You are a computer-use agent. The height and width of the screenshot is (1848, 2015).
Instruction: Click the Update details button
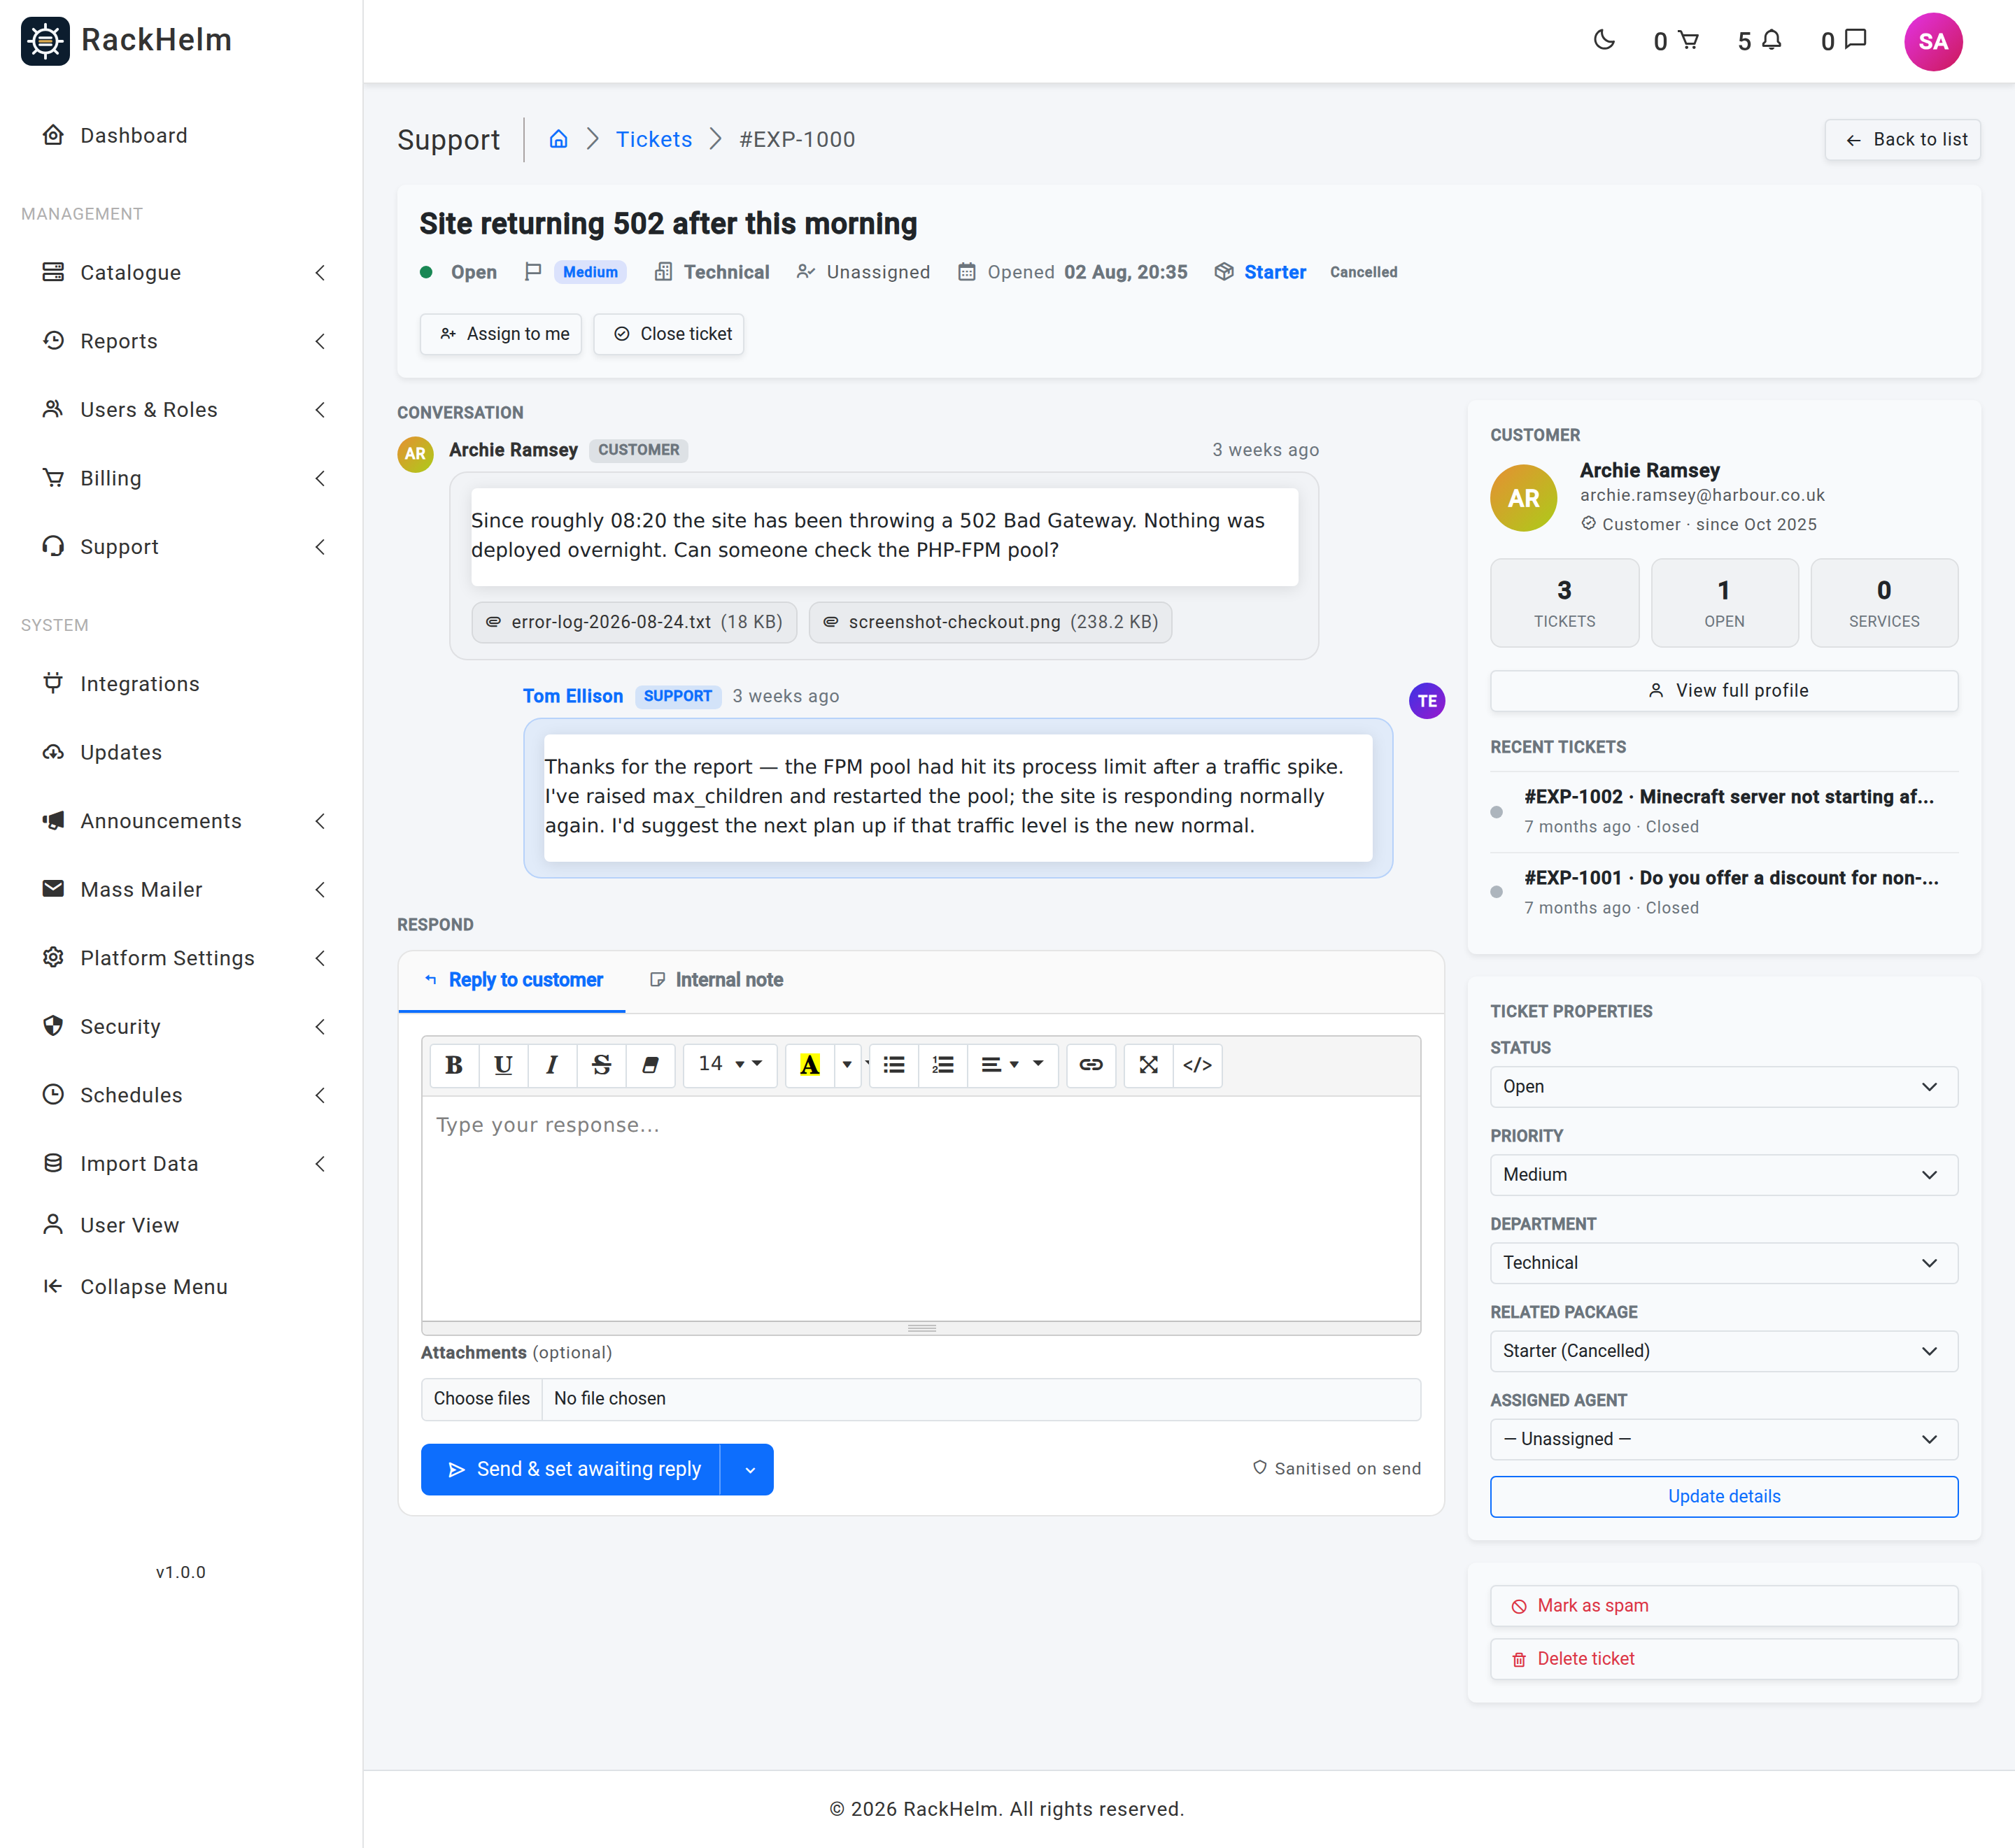1723,1496
